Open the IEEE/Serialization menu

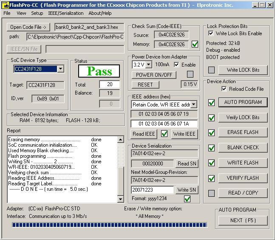66,13
